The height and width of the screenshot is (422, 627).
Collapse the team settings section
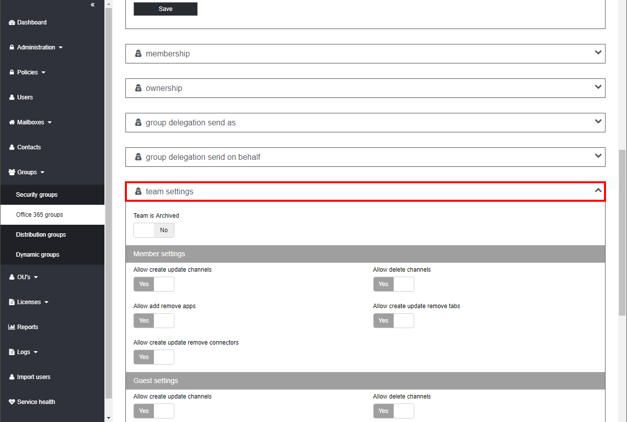(598, 191)
